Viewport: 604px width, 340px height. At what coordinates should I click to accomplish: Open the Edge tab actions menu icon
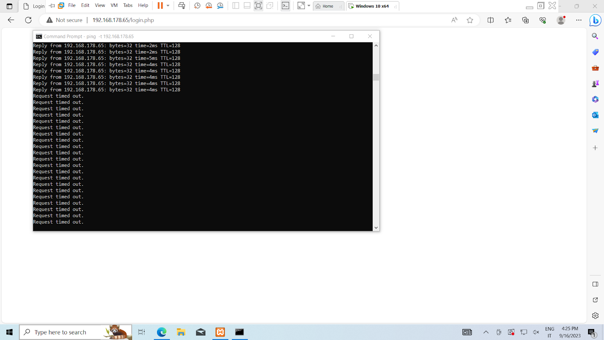tap(9, 6)
